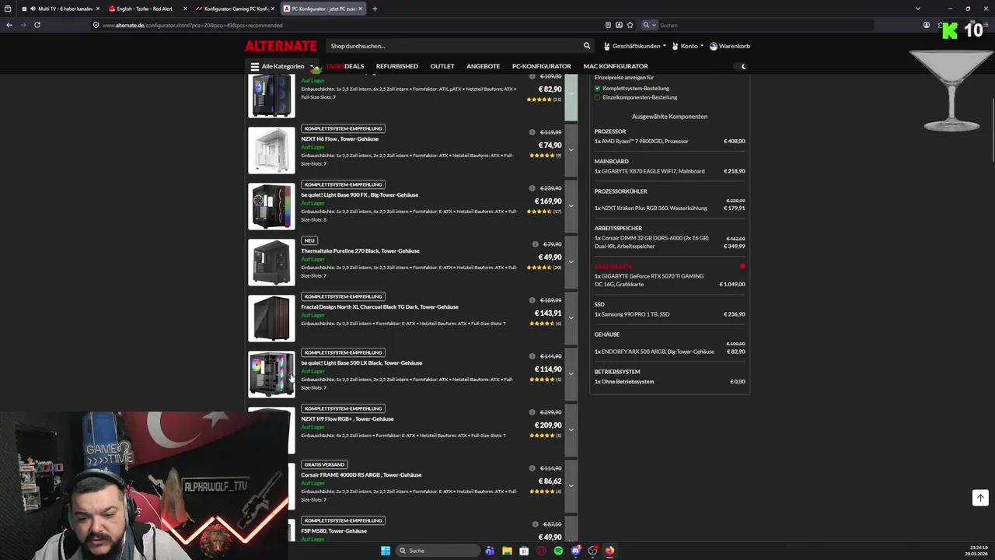Open Discord from the taskbar
This screenshot has height=560, width=995.
tap(575, 551)
